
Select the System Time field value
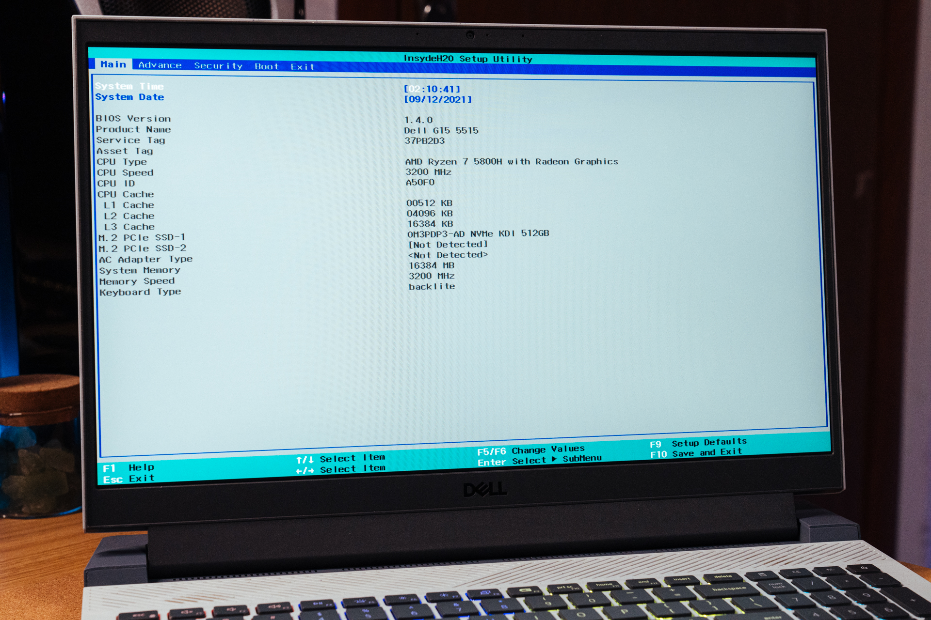pos(432,89)
